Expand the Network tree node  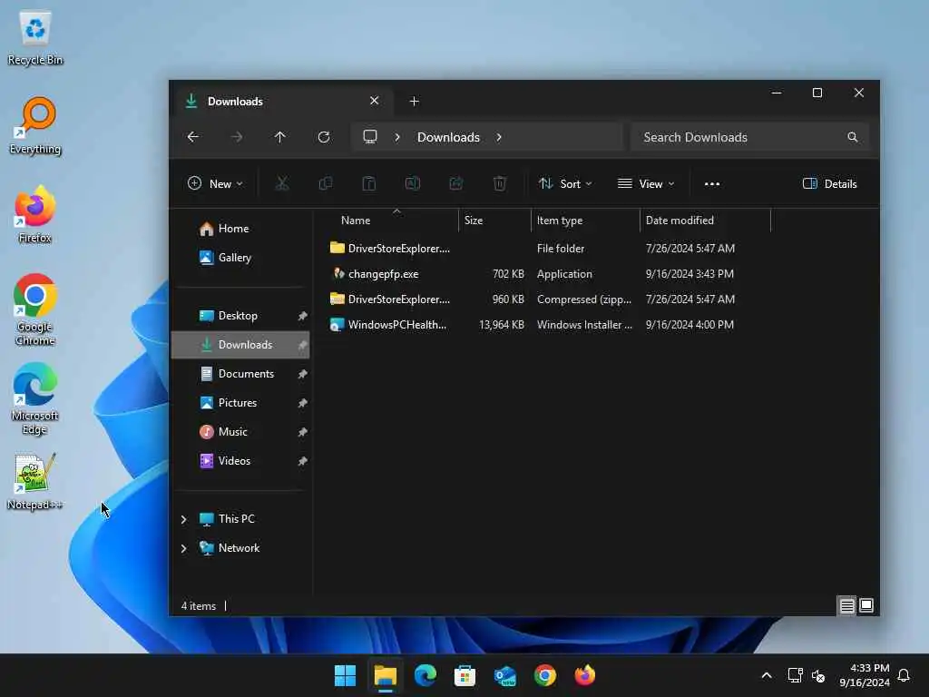(x=183, y=548)
